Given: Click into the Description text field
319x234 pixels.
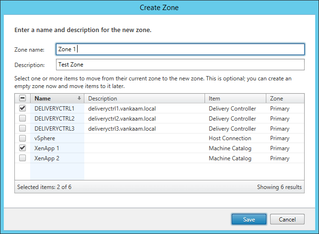Looking at the screenshot, I should pos(180,65).
